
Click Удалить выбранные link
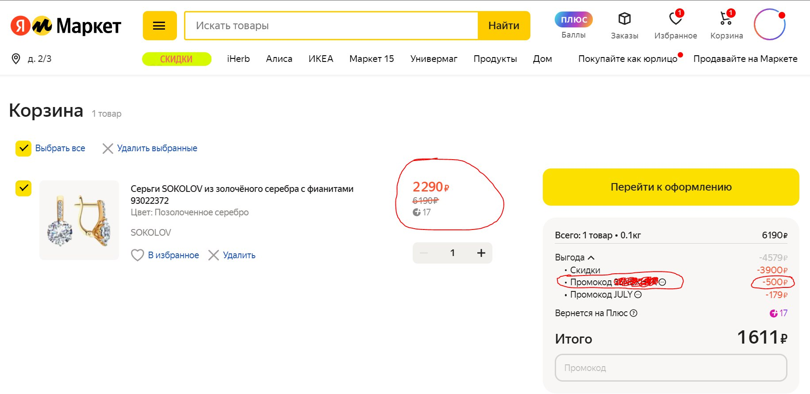click(157, 148)
